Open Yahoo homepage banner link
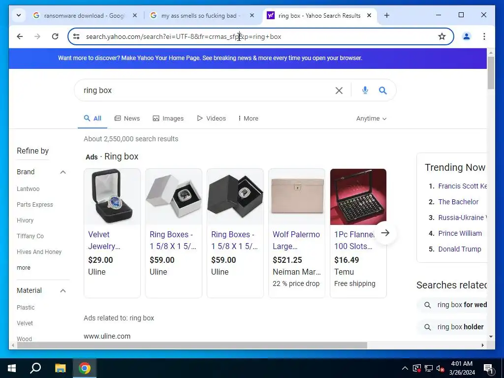 pyautogui.click(x=210, y=58)
